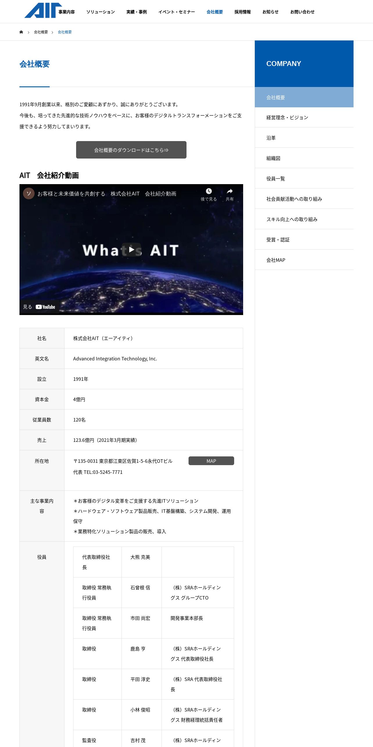Screen dimensions: 373x747
Task: Click the AIT 会社紹介動画 heading
Action: pos(49,175)
